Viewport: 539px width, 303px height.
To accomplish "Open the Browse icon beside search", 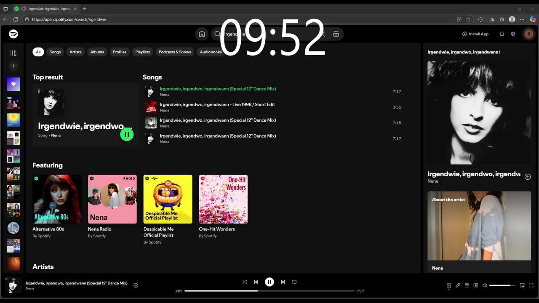I will click(x=336, y=34).
